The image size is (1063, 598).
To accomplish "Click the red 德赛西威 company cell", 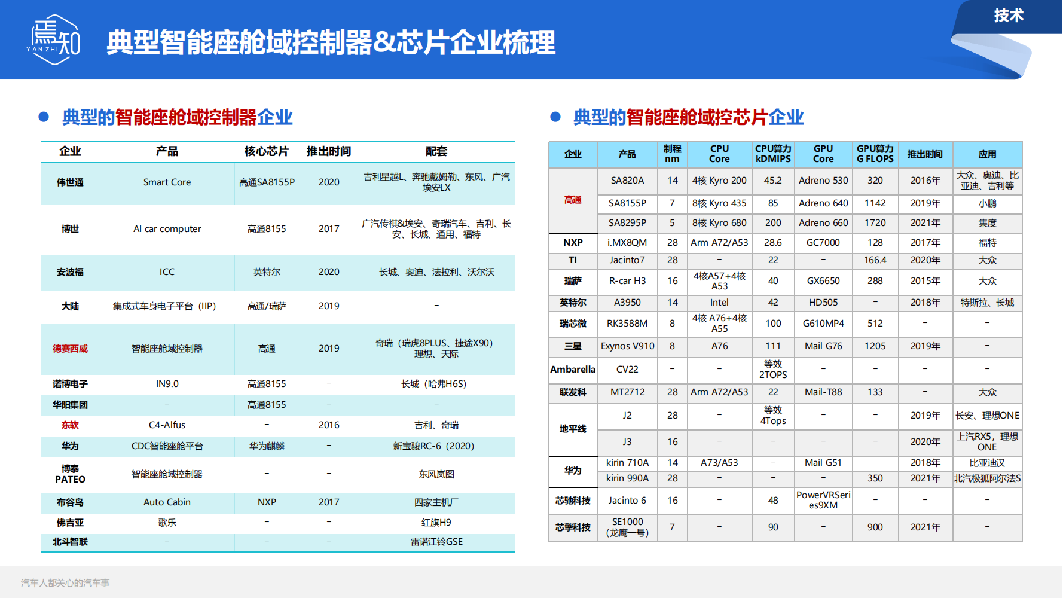I will [x=70, y=349].
